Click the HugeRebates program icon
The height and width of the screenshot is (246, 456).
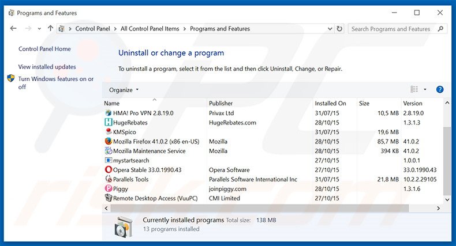coord(108,122)
